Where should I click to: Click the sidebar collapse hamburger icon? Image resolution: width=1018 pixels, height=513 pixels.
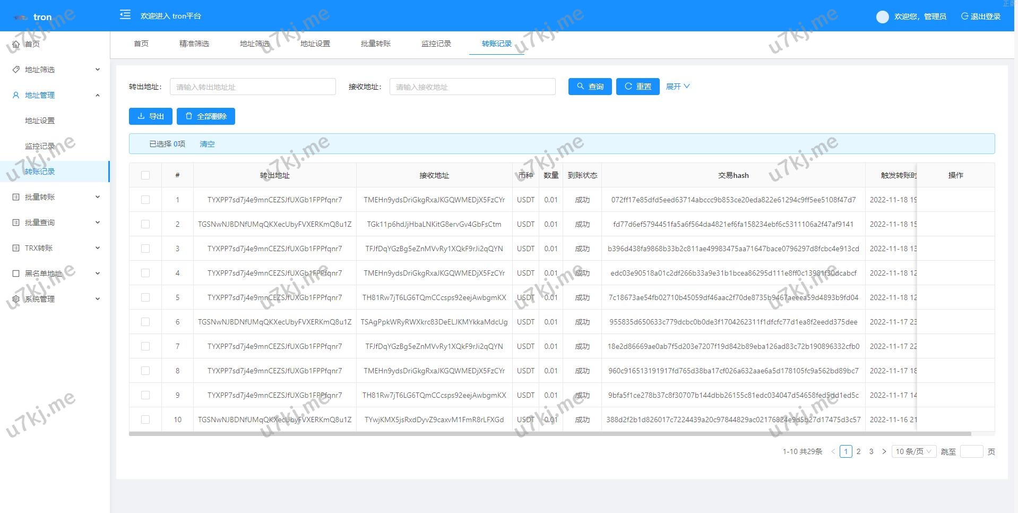pos(125,15)
